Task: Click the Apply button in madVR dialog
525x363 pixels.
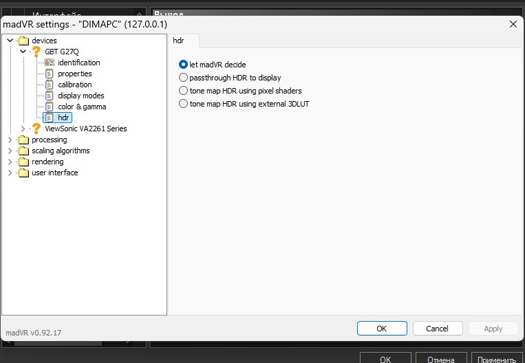Action: (x=493, y=329)
